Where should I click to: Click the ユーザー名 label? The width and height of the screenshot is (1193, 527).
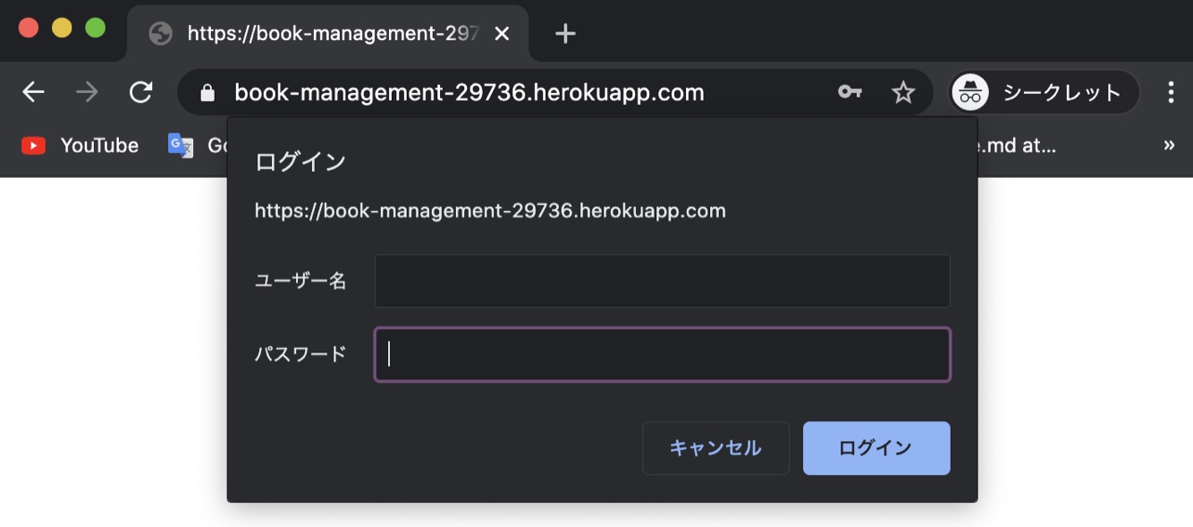pos(300,281)
